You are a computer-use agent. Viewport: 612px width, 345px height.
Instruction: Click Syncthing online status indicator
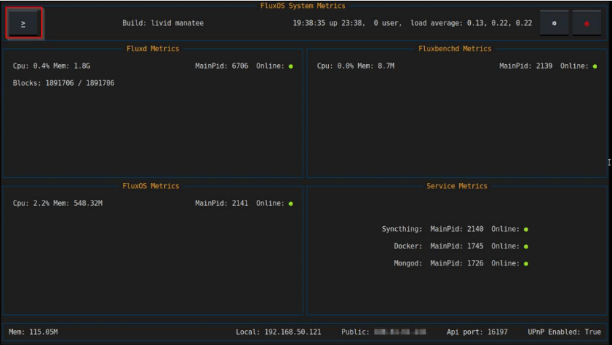pos(526,230)
